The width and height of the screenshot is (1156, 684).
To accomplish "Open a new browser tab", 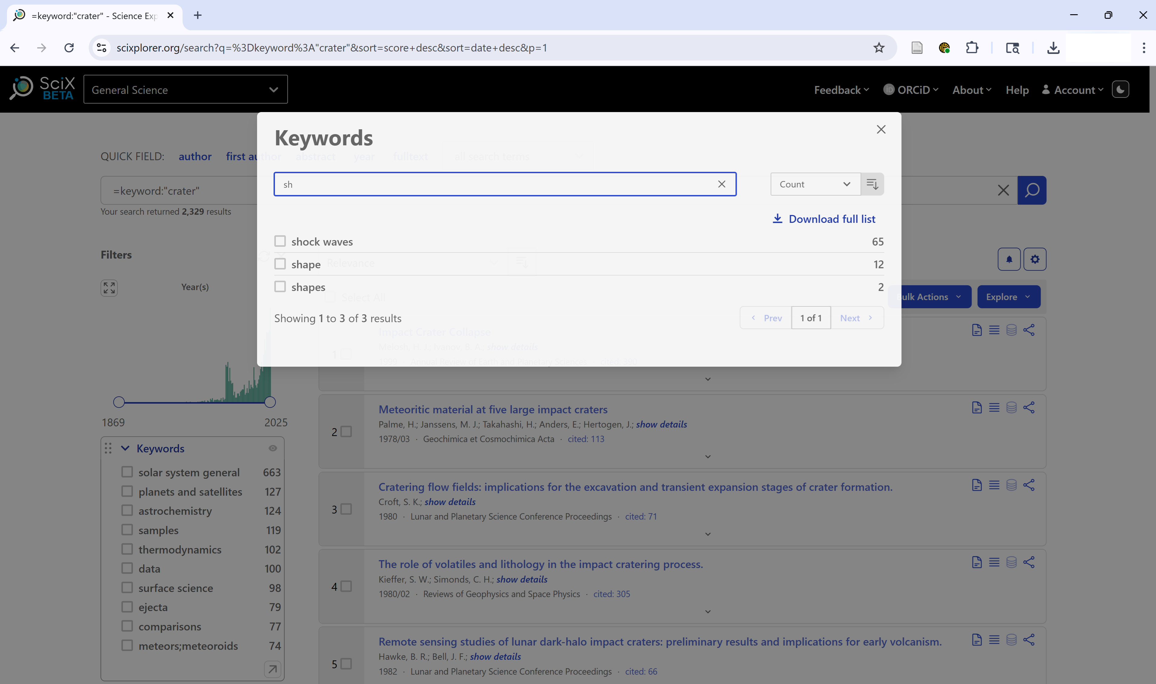I will [x=198, y=15].
